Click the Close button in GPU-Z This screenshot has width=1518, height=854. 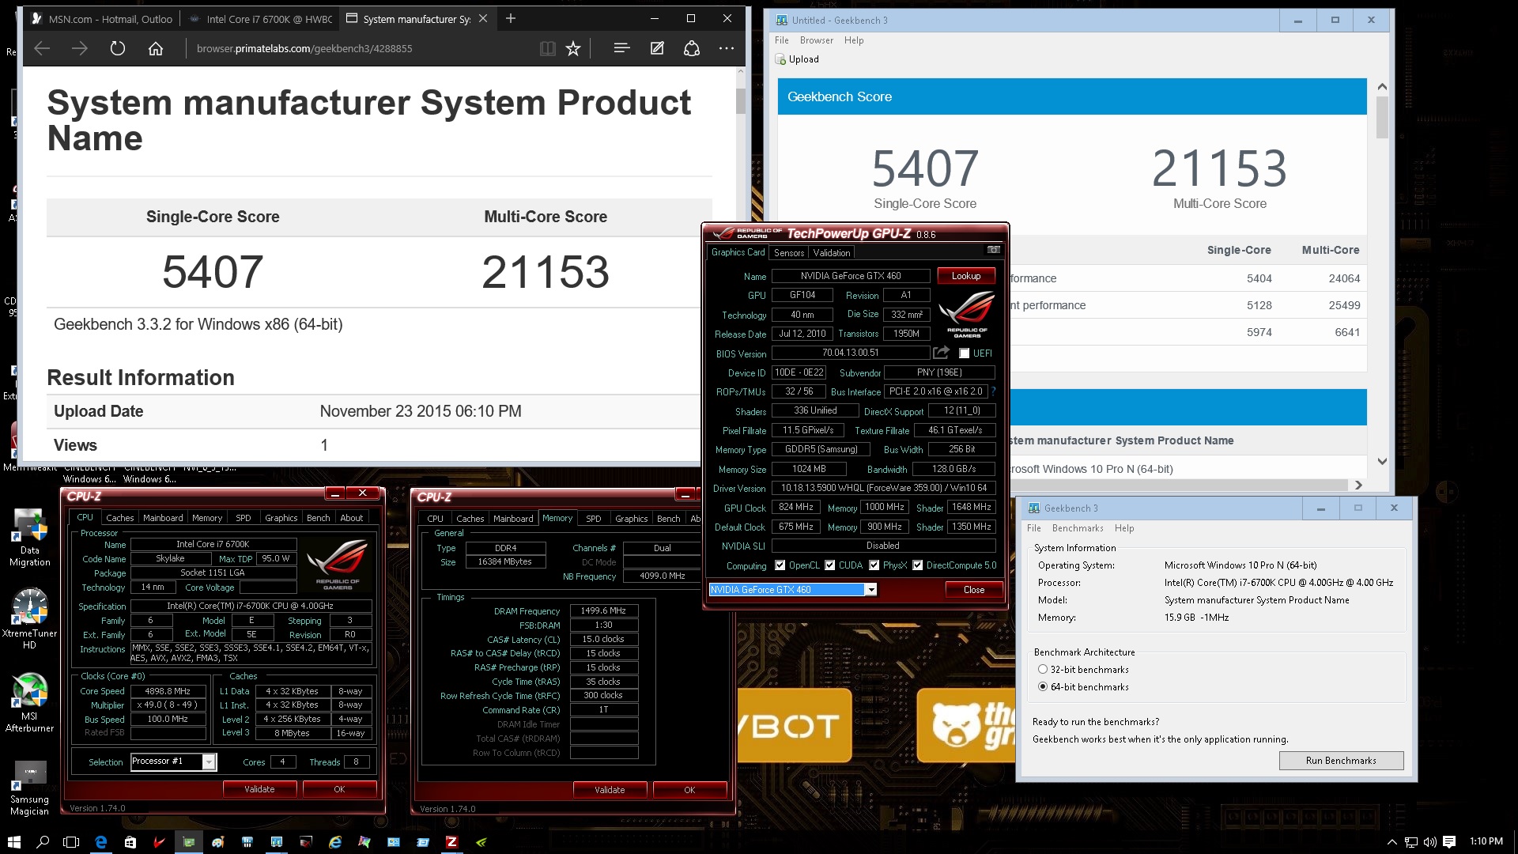click(974, 590)
